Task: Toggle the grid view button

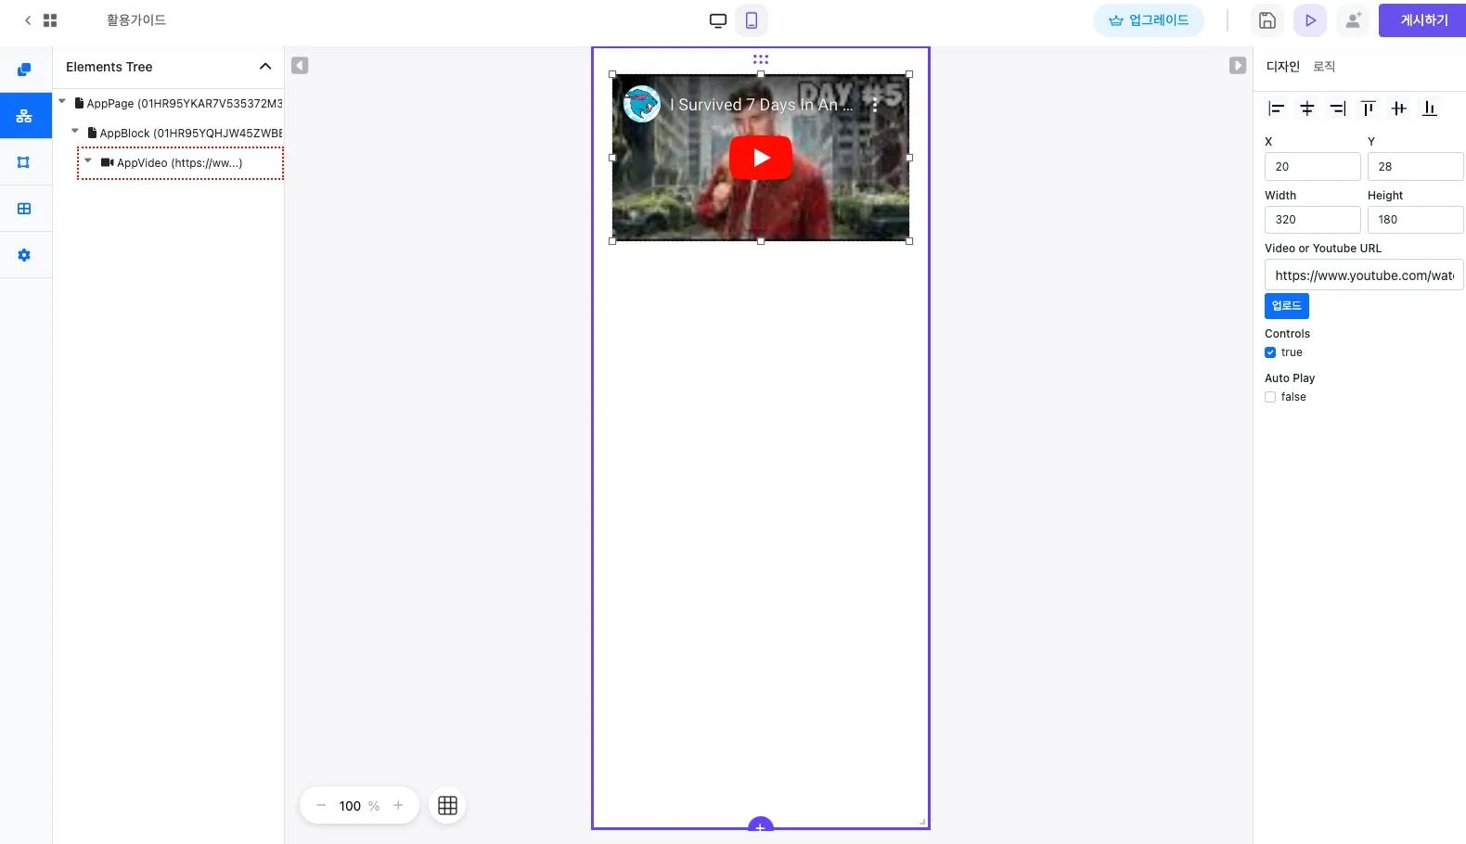Action: click(x=447, y=805)
